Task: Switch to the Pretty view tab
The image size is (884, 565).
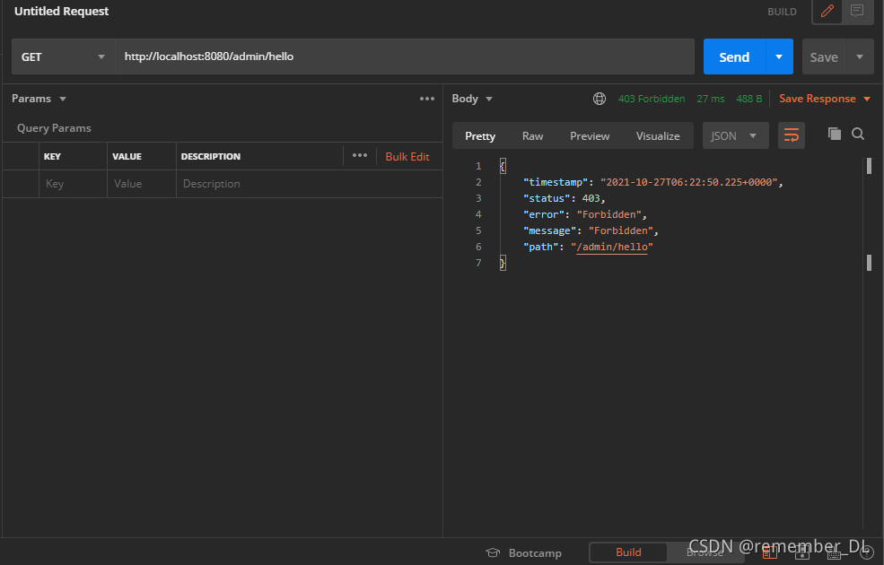Action: (x=480, y=136)
